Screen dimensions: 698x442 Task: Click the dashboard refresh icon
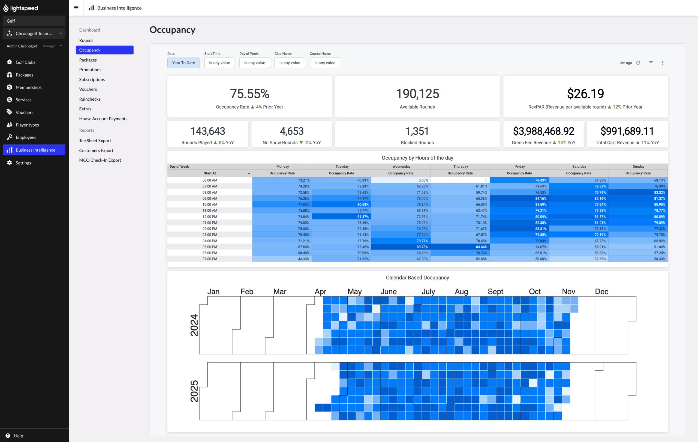(638, 63)
